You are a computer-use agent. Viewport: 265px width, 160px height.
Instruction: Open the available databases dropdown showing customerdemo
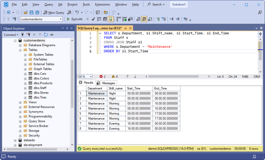tap(61, 19)
